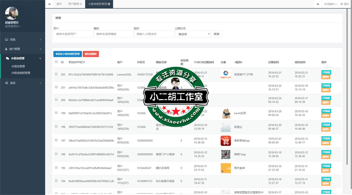This screenshot has width=352, height=195.
Task: Expand the 用户管理 sidebar menu
Action: click(x=23, y=49)
